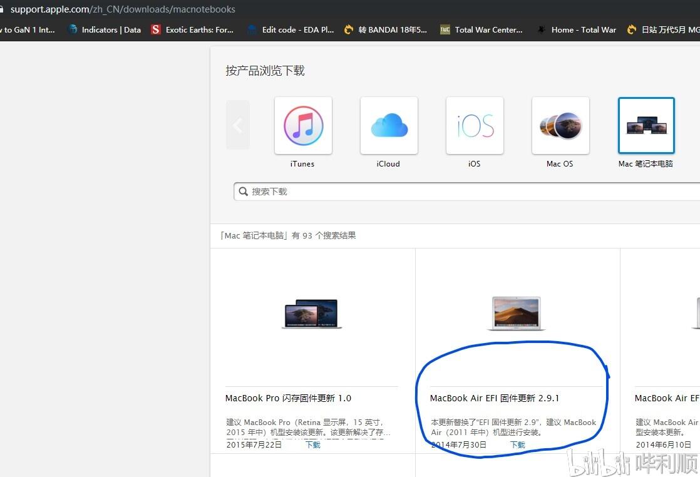Image resolution: width=700 pixels, height=477 pixels.
Task: Click the address bar URL
Action: [123, 9]
